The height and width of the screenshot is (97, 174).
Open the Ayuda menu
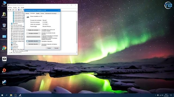click(x=22, y=8)
